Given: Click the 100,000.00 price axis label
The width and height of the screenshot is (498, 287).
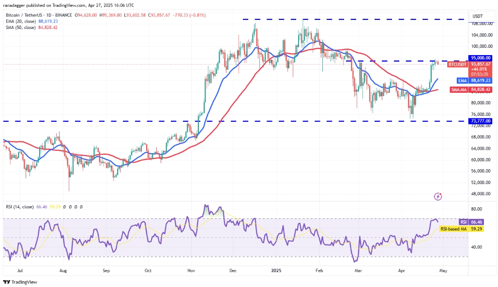Looking at the screenshot, I should coord(482,46).
